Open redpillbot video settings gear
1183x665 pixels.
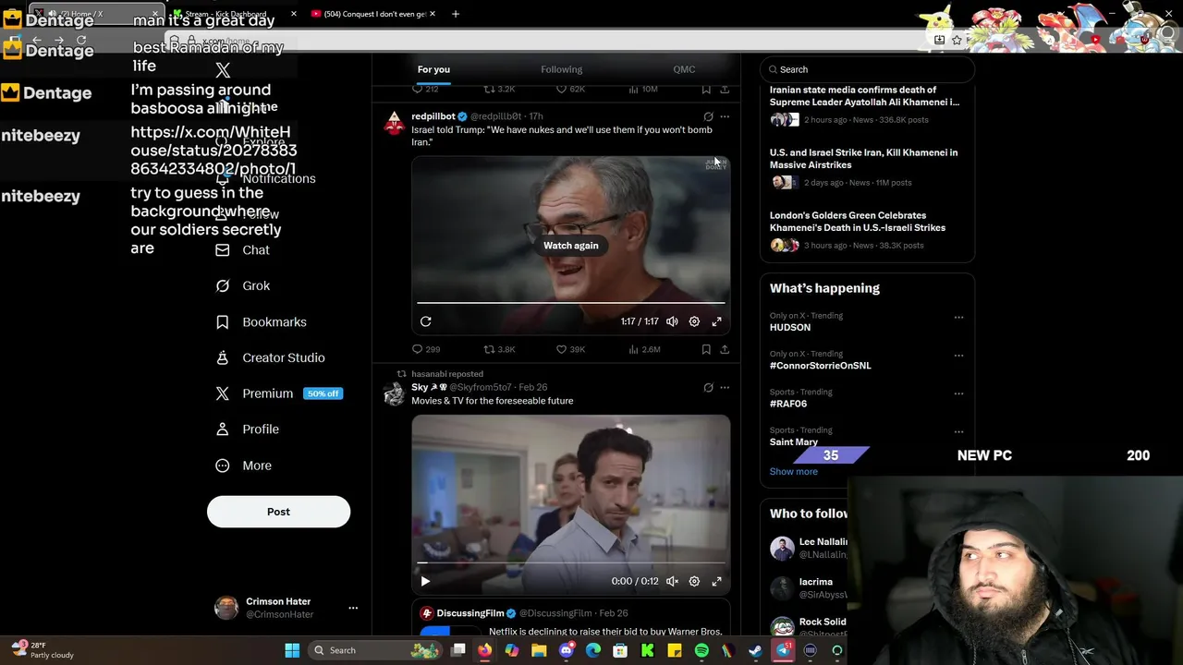click(694, 321)
